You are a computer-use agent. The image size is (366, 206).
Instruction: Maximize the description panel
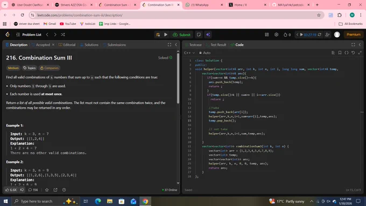click(x=170, y=45)
